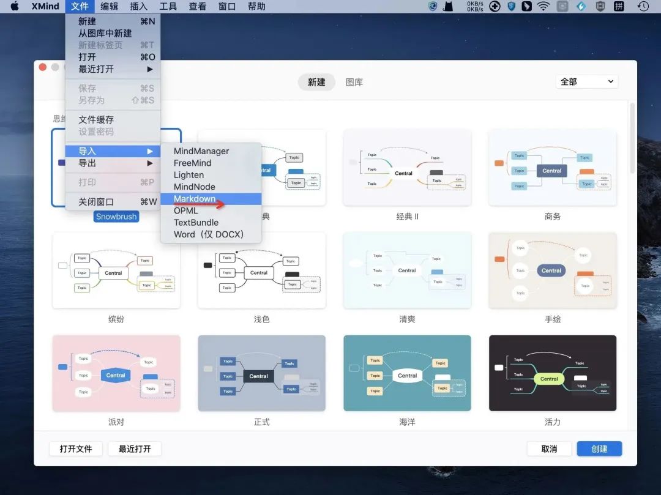Select the 派对 theme thumbnail
This screenshot has height=495, width=661.
pyautogui.click(x=116, y=373)
